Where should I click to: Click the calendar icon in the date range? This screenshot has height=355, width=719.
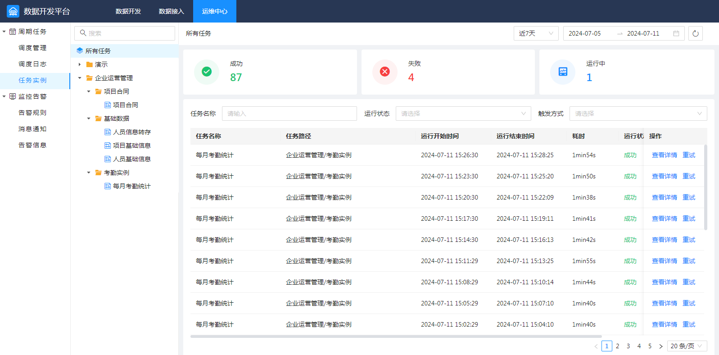[676, 33]
